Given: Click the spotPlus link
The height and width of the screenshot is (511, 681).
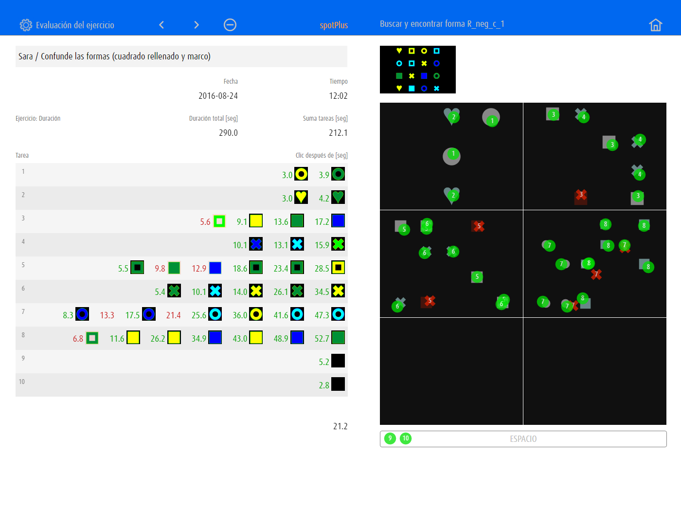Looking at the screenshot, I should [334, 25].
